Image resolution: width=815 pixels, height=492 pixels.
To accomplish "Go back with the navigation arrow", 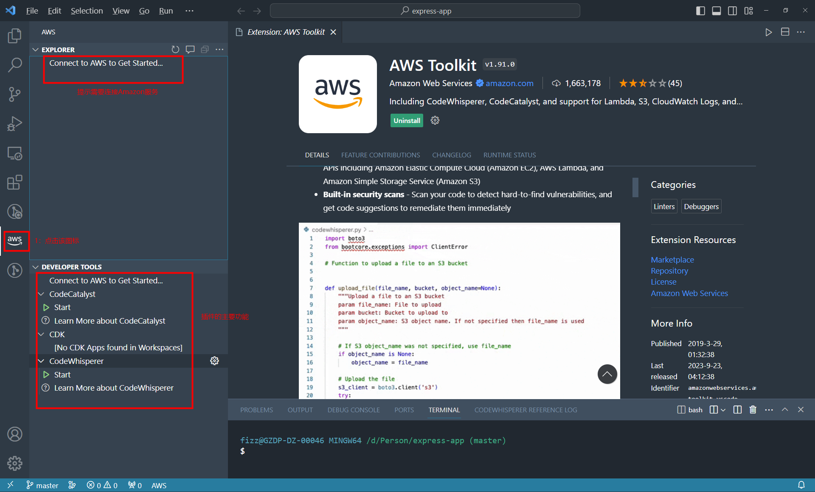I will coord(241,11).
